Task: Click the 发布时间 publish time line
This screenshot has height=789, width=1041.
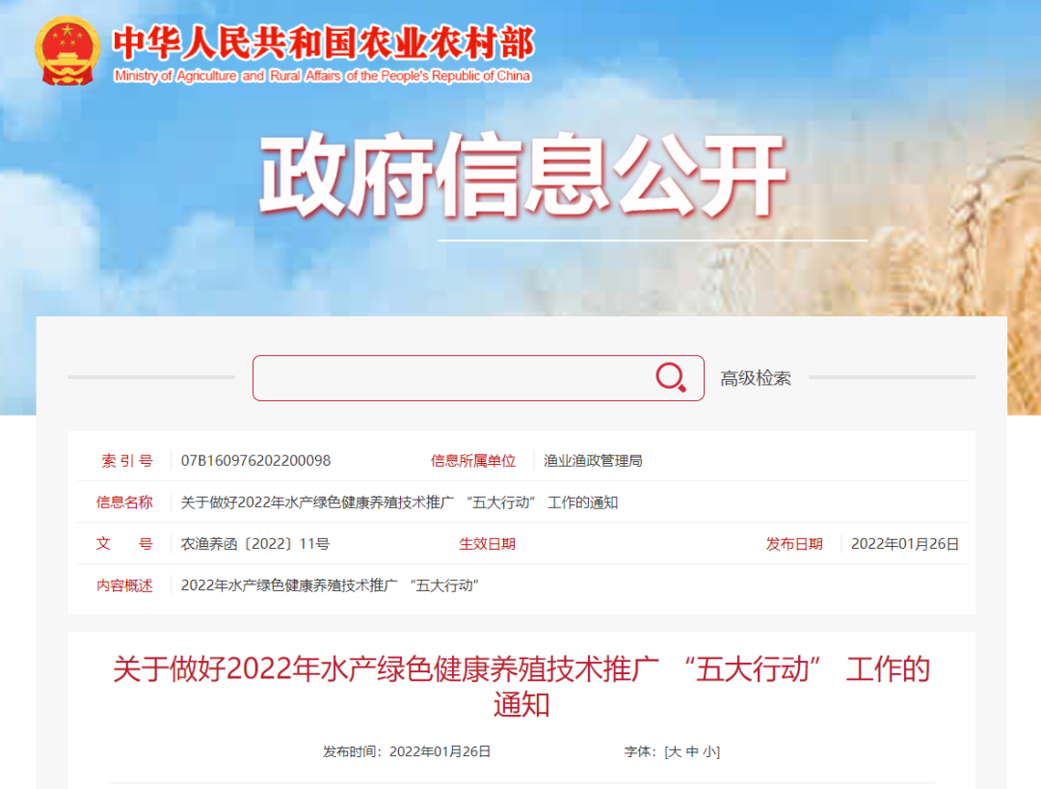Action: tap(407, 751)
